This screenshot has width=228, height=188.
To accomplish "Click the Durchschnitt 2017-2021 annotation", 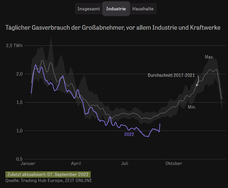I will [171, 75].
